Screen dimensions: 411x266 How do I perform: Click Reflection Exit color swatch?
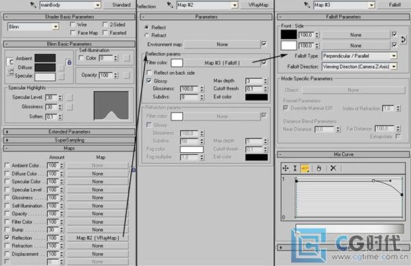(256, 97)
